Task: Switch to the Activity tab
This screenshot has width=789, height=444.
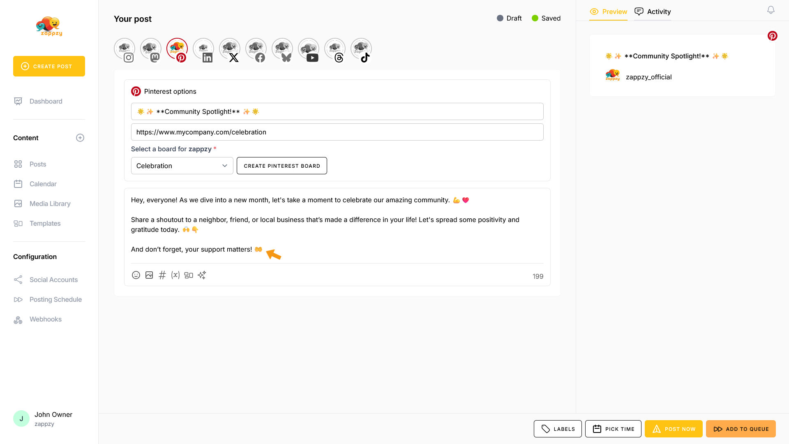Action: [x=653, y=12]
